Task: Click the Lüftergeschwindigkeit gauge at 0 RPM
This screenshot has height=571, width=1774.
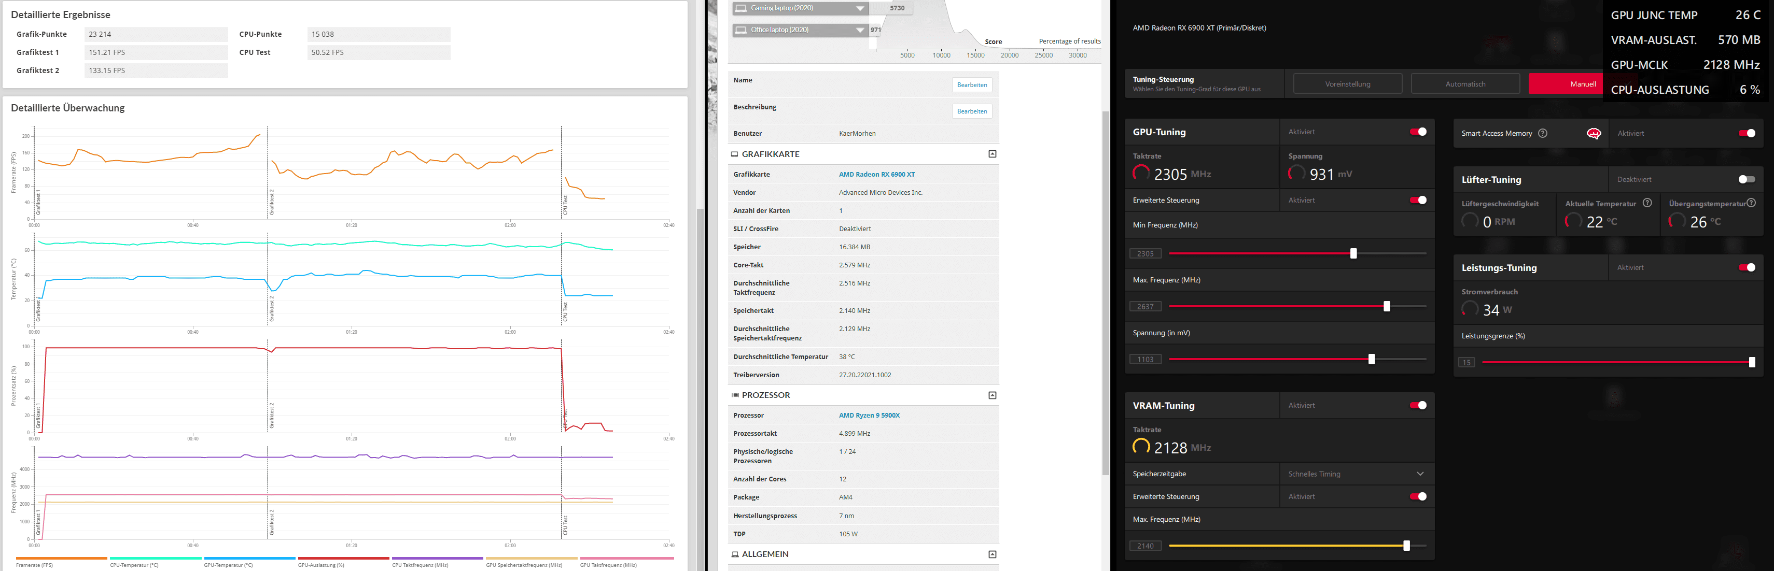Action: 1470,221
